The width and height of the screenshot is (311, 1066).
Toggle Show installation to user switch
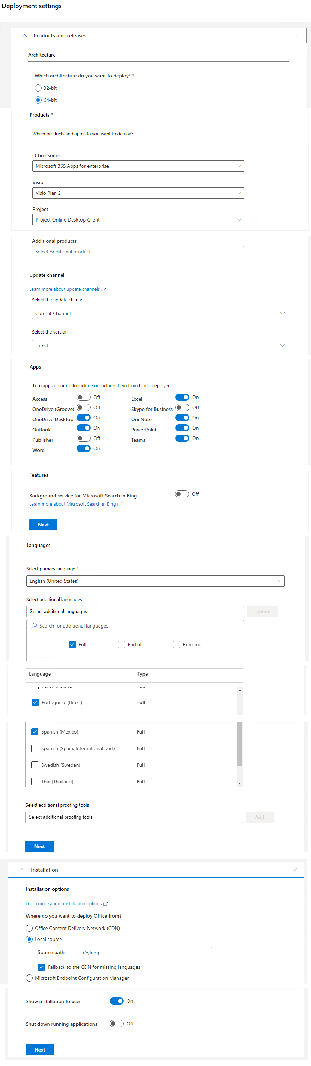(116, 1001)
